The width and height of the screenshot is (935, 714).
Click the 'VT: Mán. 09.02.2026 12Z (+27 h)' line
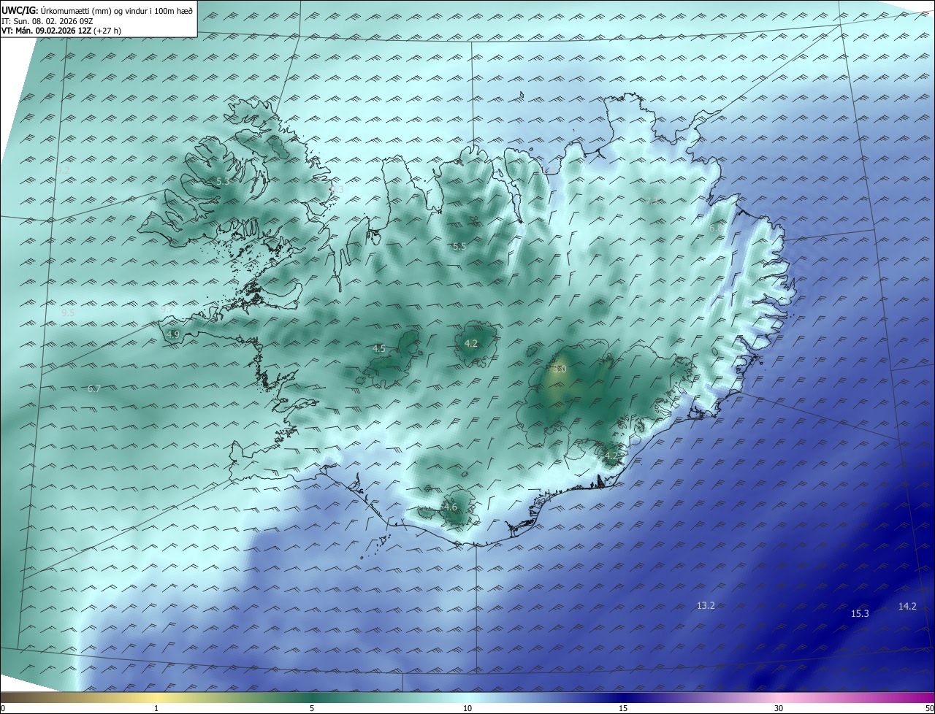click(x=62, y=31)
